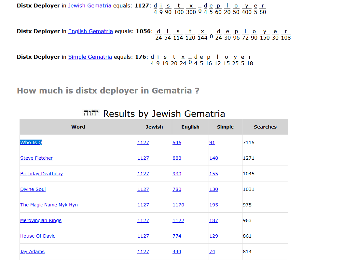Open the Jewish Gematria link

click(90, 6)
